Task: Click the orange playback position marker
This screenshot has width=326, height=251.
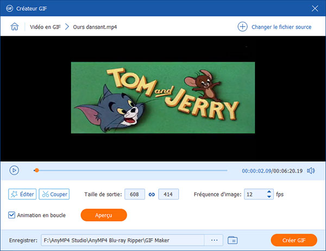Action: pyautogui.click(x=36, y=170)
